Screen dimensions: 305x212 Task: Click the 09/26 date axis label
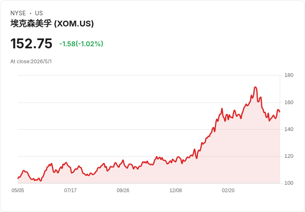click(123, 191)
